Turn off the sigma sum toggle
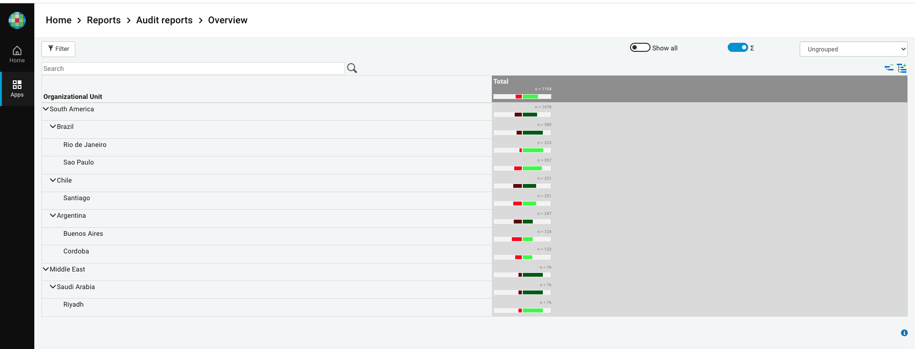The width and height of the screenshot is (915, 349). click(737, 48)
